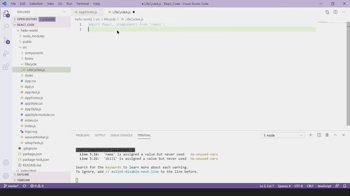Click Explorer more actions ellipsis
Image resolution: width=350 pixels, height=196 pixels.
(64, 12)
